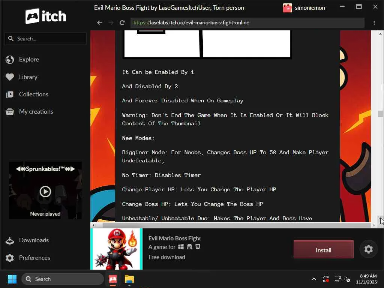The height and width of the screenshot is (288, 384).
Task: Play the Sprunkables game thumbnail
Action: [45, 192]
